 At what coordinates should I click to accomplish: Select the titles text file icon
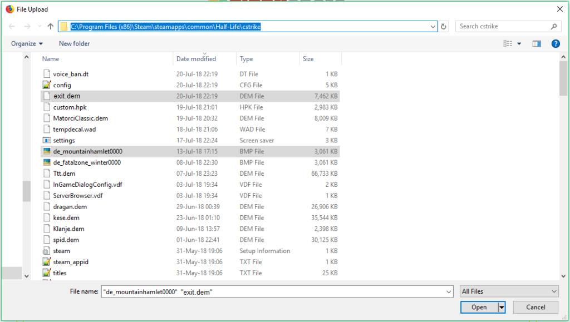tap(47, 273)
